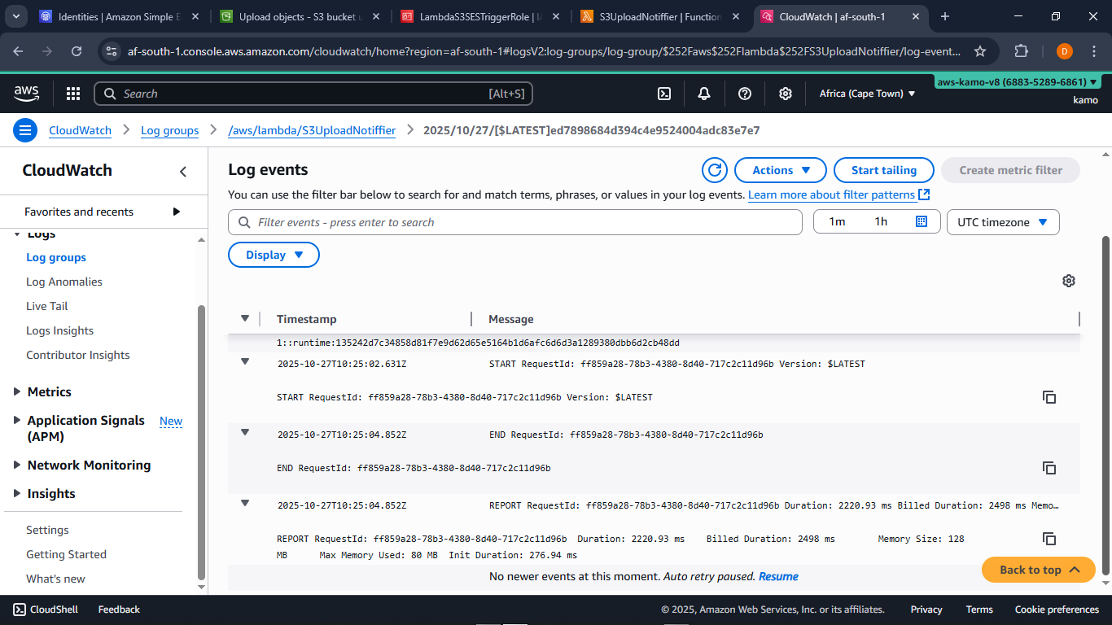Collapse the CloudWatch navigation panel
The height and width of the screenshot is (625, 1112).
pyautogui.click(x=182, y=171)
